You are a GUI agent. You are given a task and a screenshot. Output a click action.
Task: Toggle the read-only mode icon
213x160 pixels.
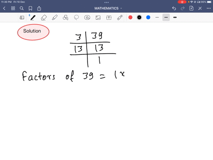22,18
